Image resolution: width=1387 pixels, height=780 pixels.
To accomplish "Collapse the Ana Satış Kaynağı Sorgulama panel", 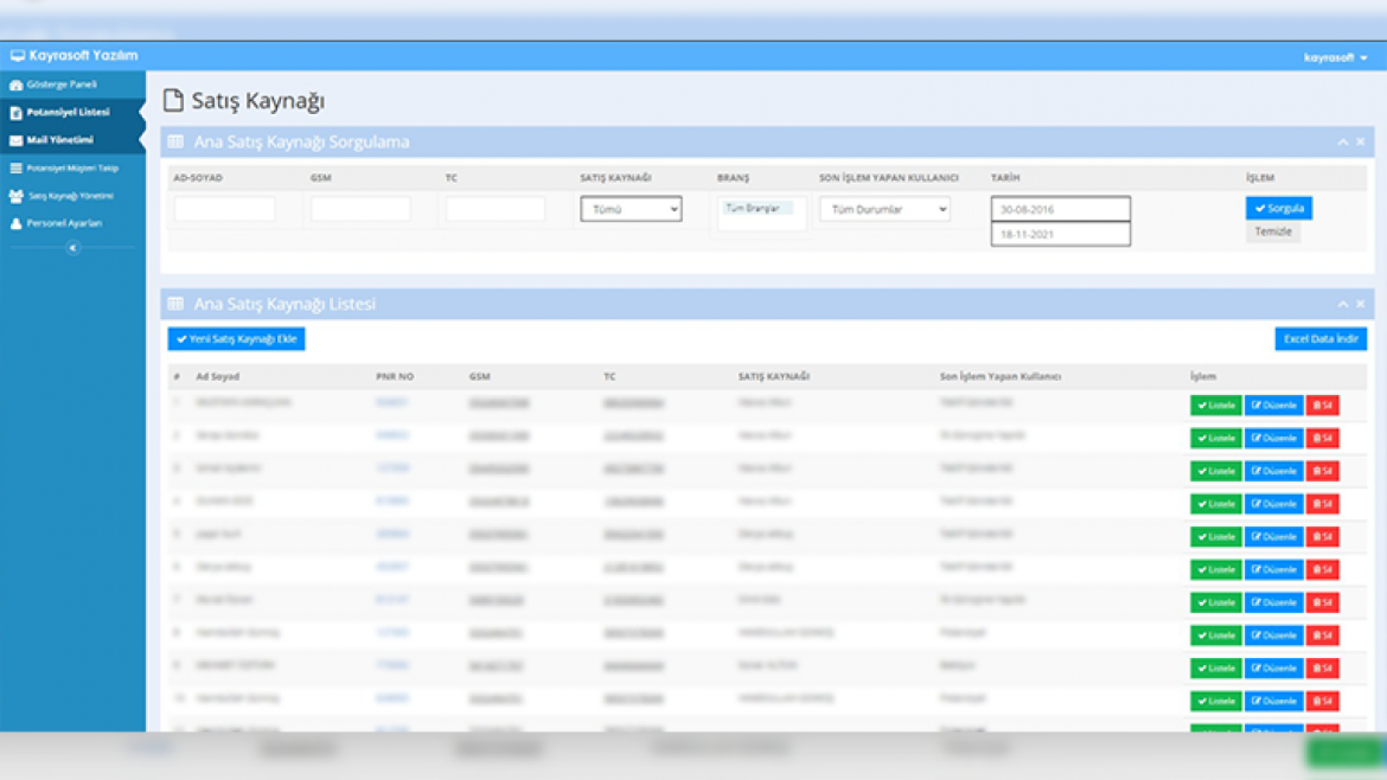I will pos(1342,142).
